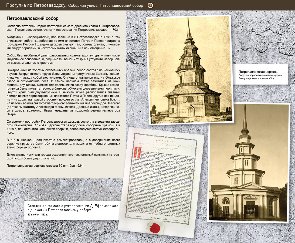
Task: Click caption line "Внизу – церковь в начале XX в."
Action: (x=256, y=78)
